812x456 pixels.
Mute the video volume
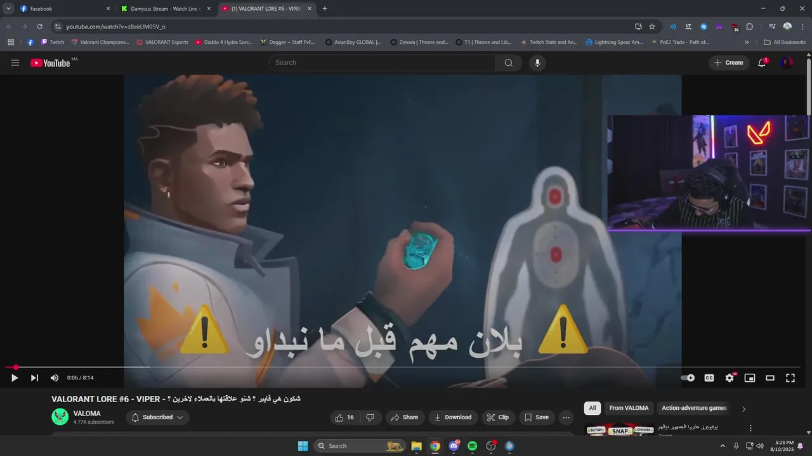[x=55, y=378]
